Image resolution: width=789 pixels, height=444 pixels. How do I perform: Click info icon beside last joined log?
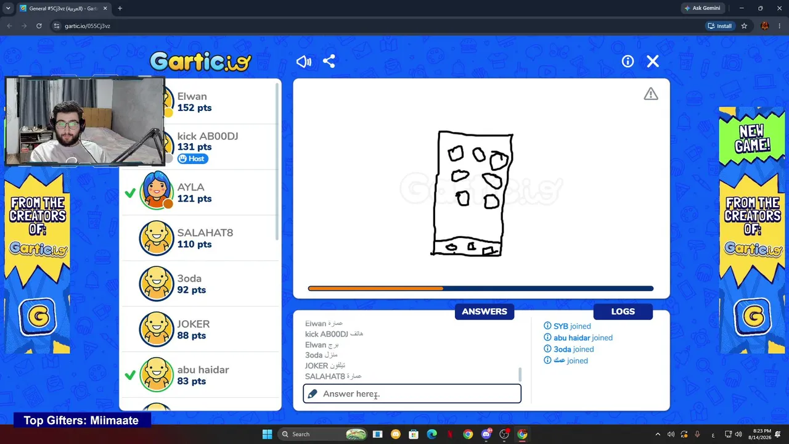(x=547, y=361)
